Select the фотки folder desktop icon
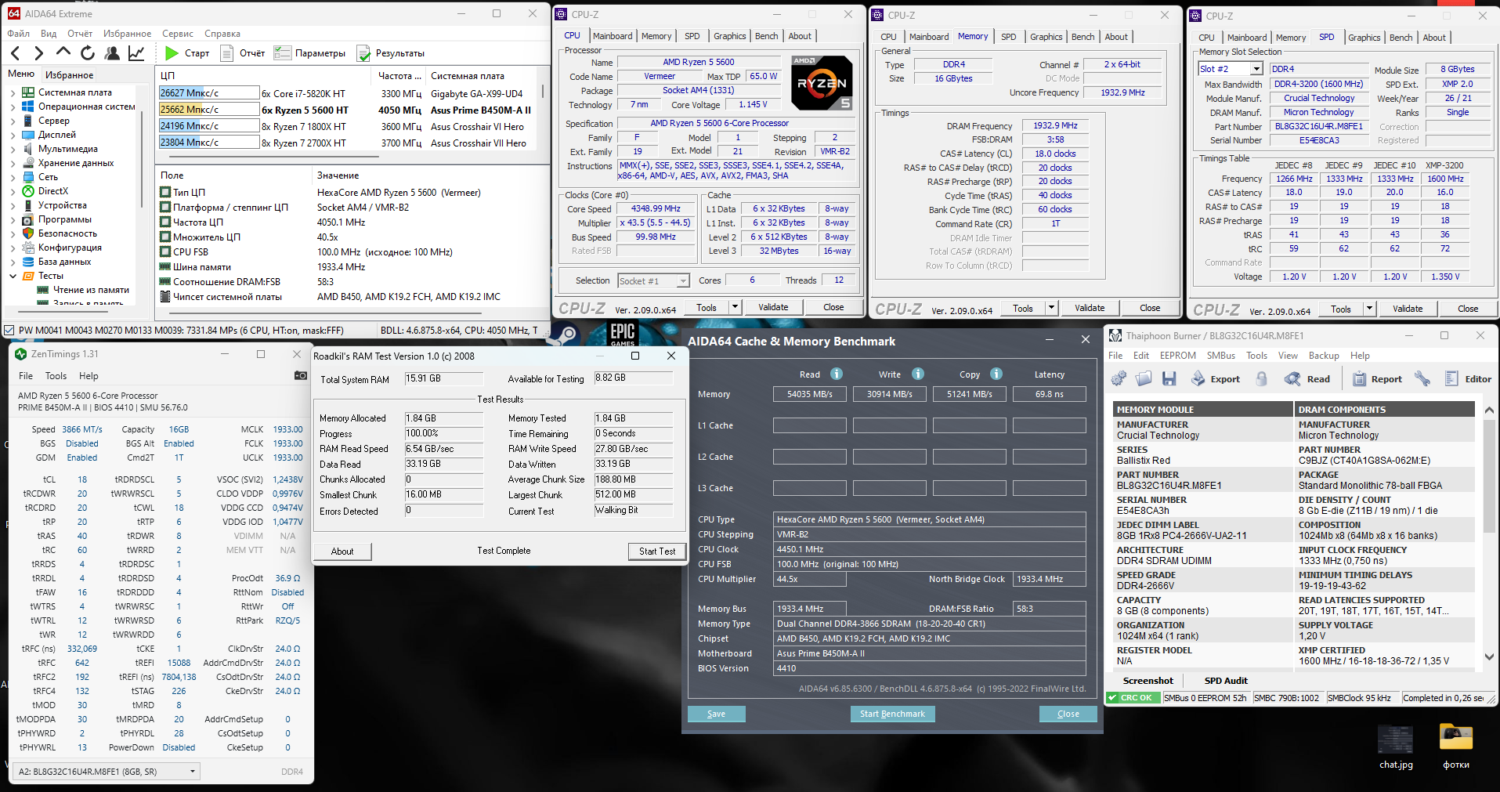This screenshot has height=792, width=1500. coord(1456,747)
